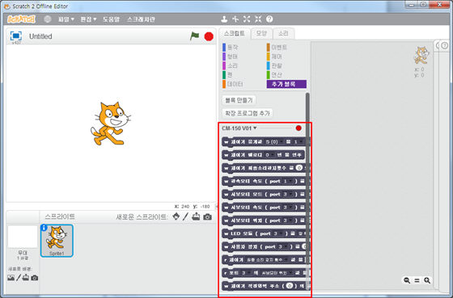Select the Delete scissors tool
The width and height of the screenshot is (453, 298).
[x=235, y=19]
